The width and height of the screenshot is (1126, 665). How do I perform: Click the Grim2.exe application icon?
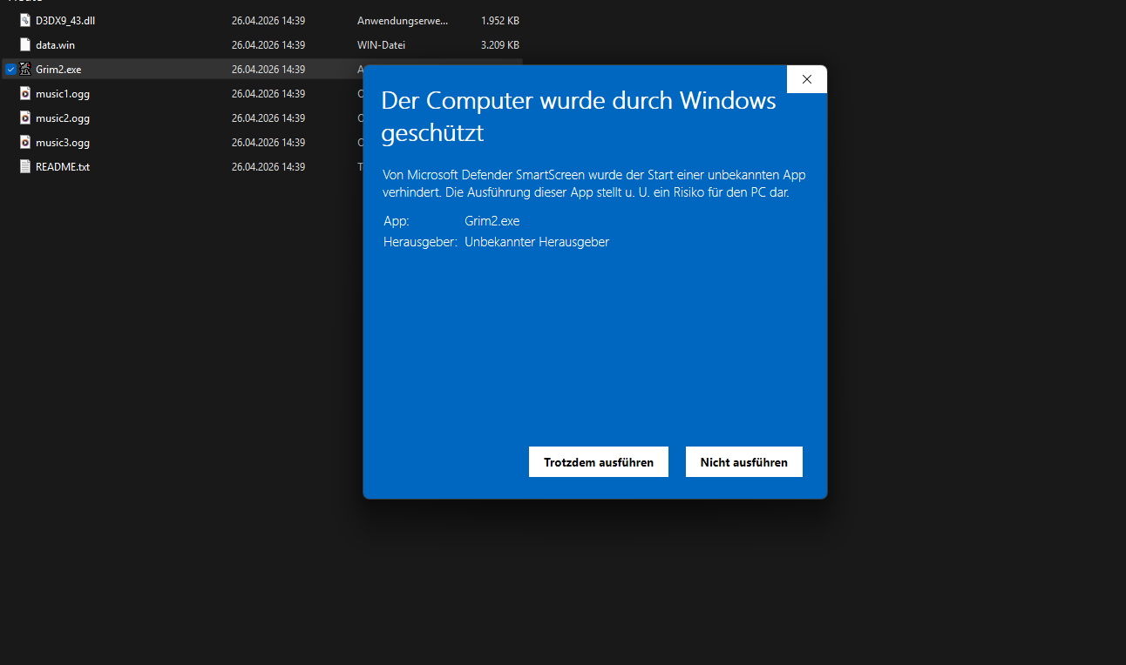(x=25, y=69)
